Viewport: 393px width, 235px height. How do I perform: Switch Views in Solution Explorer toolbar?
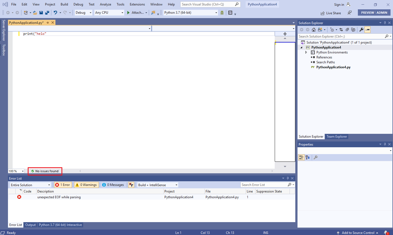pyautogui.click(x=320, y=30)
